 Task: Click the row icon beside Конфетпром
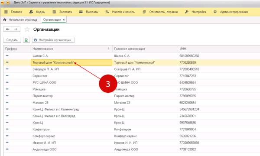pyautogui.click(x=7, y=129)
